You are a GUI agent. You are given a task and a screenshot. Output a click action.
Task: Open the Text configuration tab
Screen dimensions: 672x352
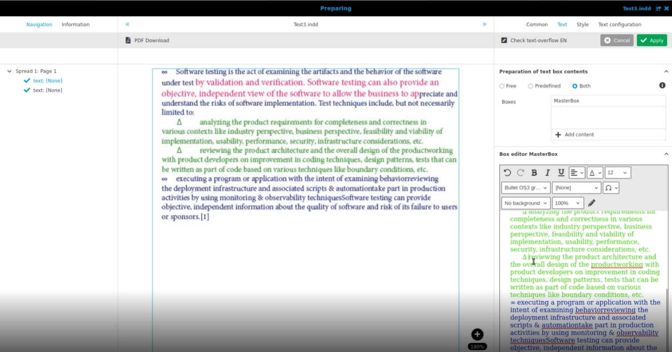click(x=619, y=24)
